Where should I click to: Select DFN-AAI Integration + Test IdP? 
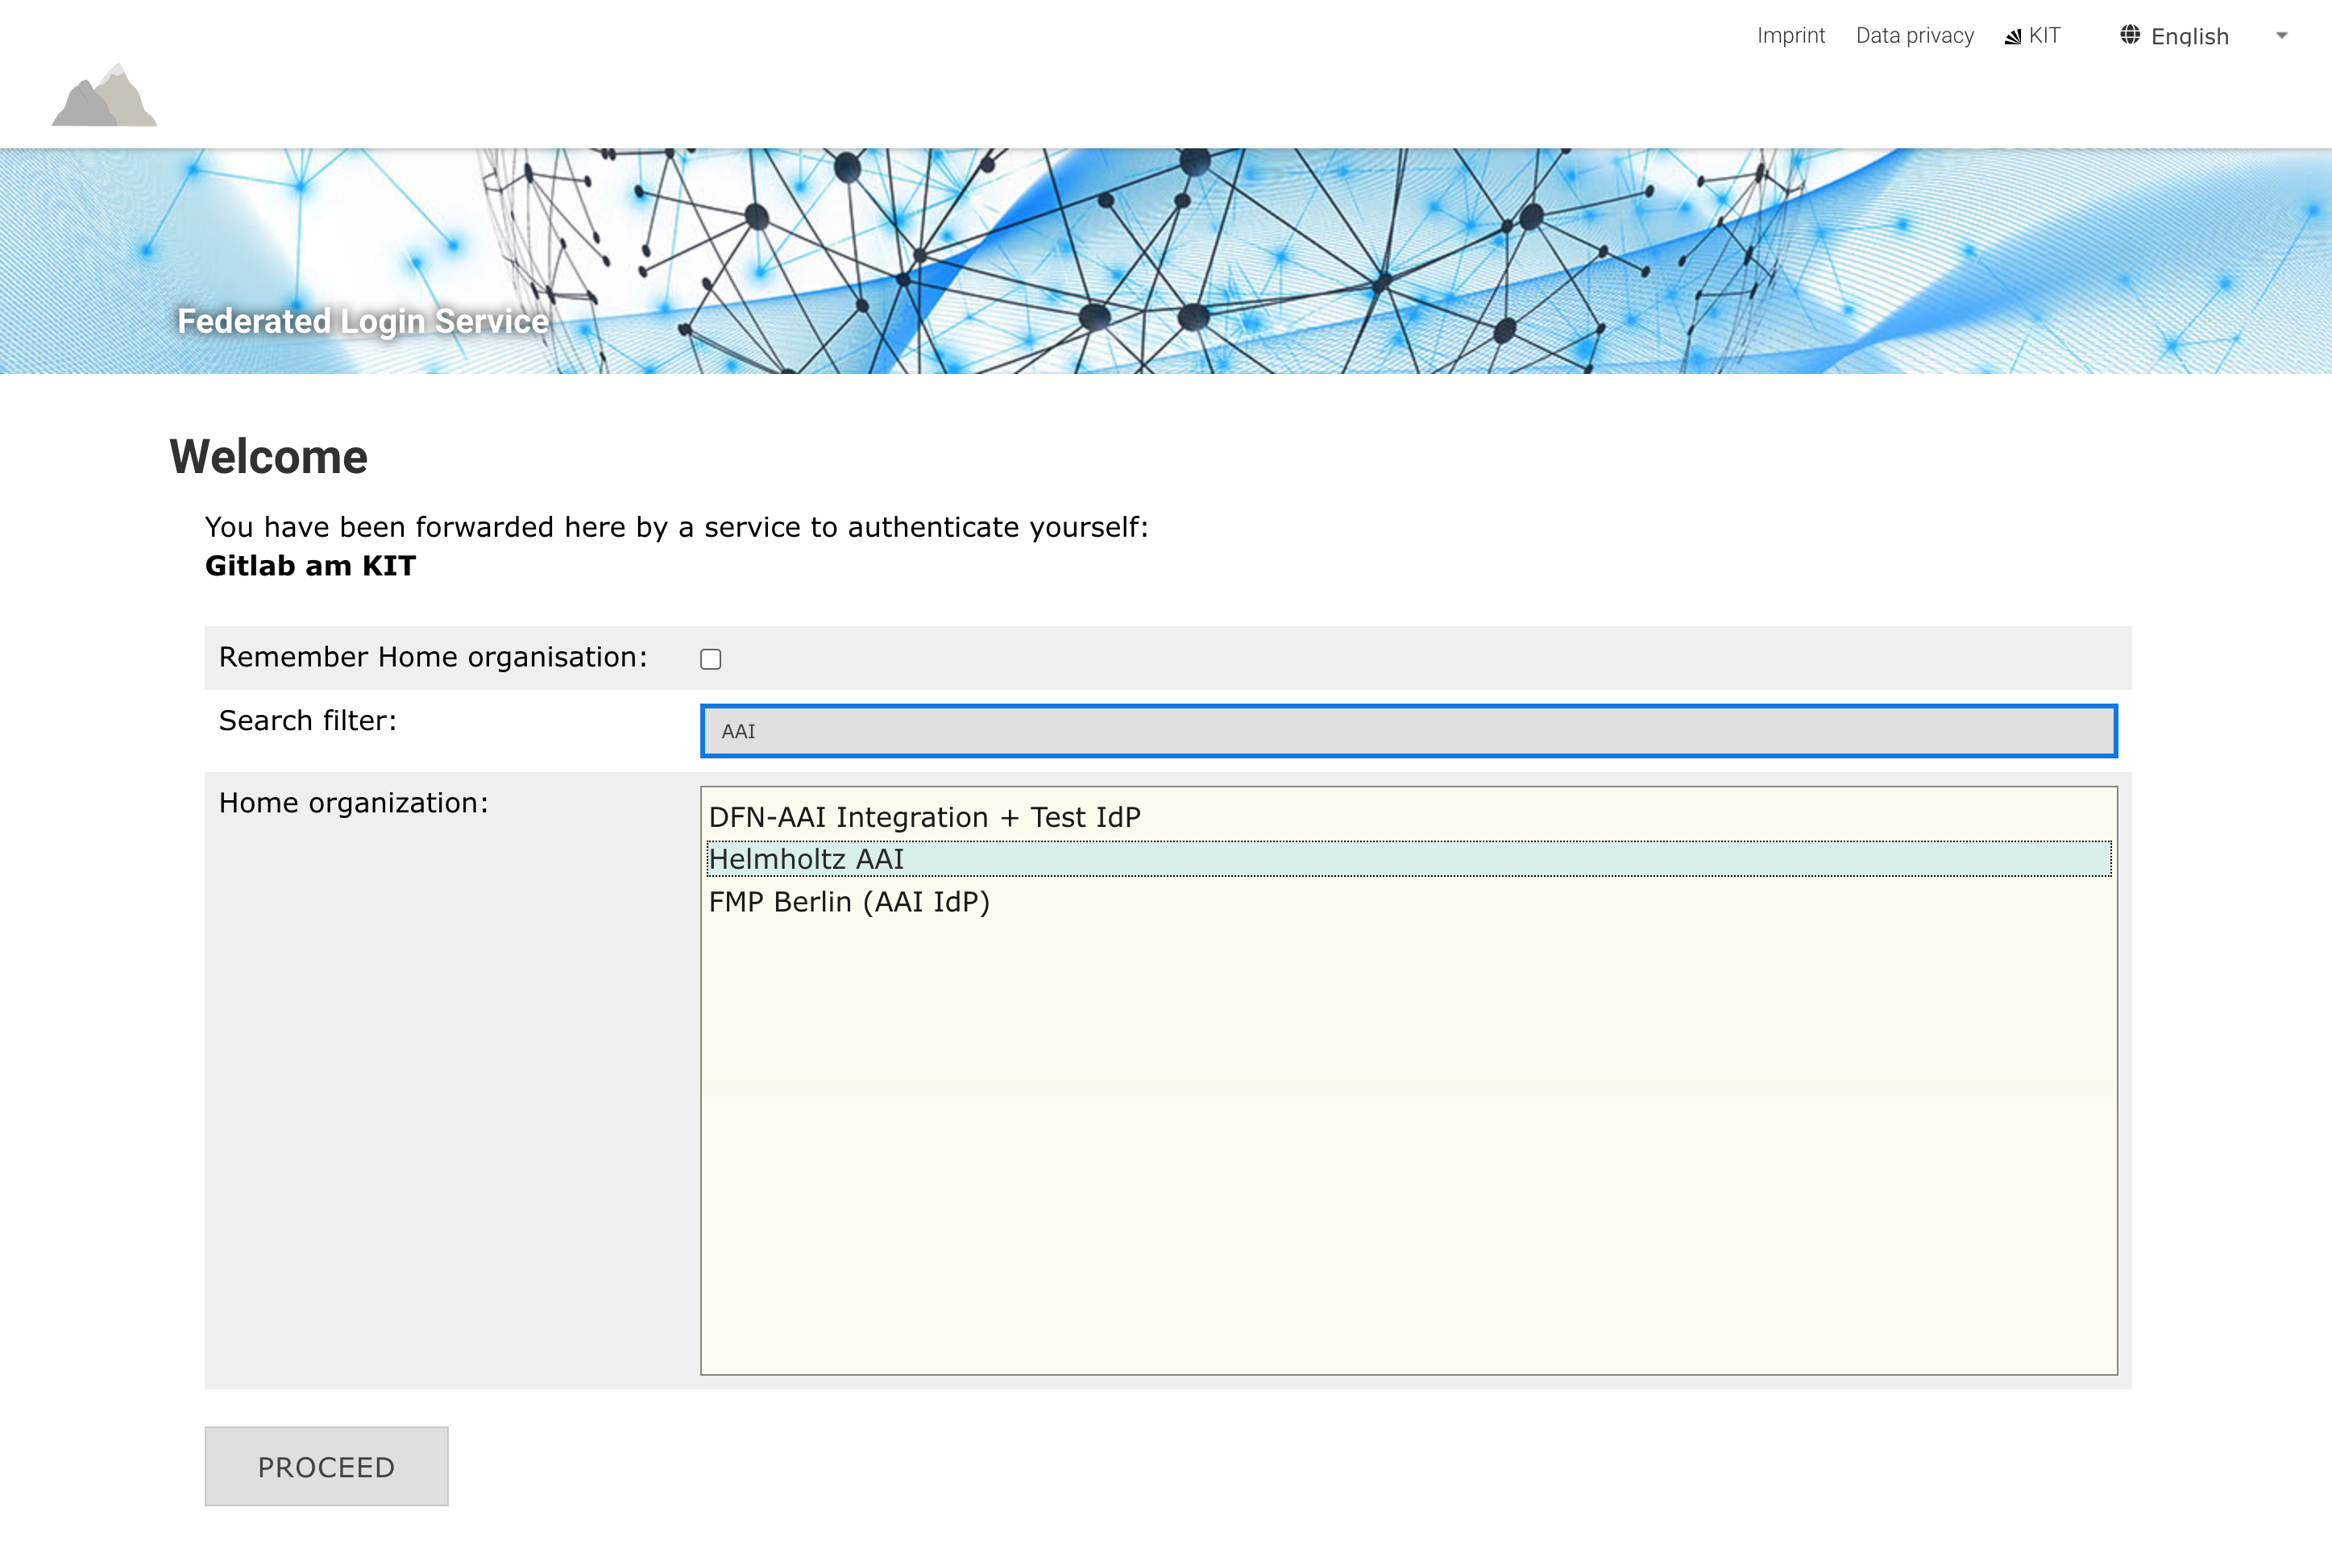click(1409, 817)
